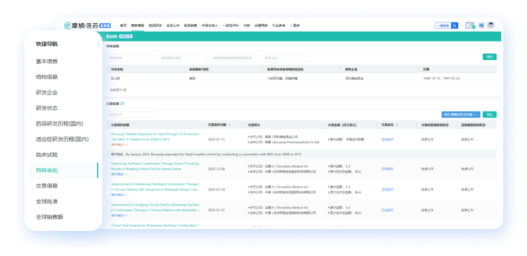Expand the 特殊审批 filter dropdown
Image resolution: width=527 pixels, height=256 pixels.
[x=131, y=58]
